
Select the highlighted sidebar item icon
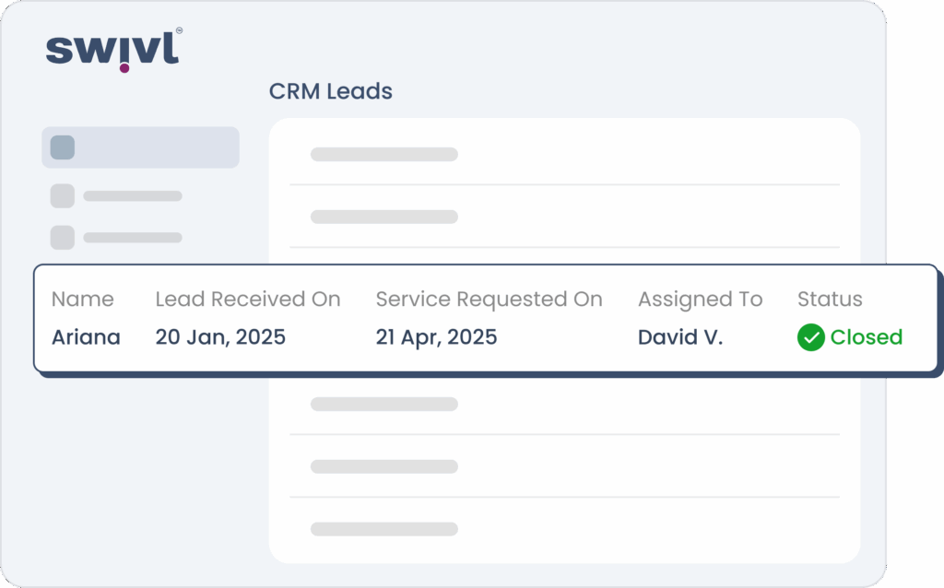click(x=63, y=147)
